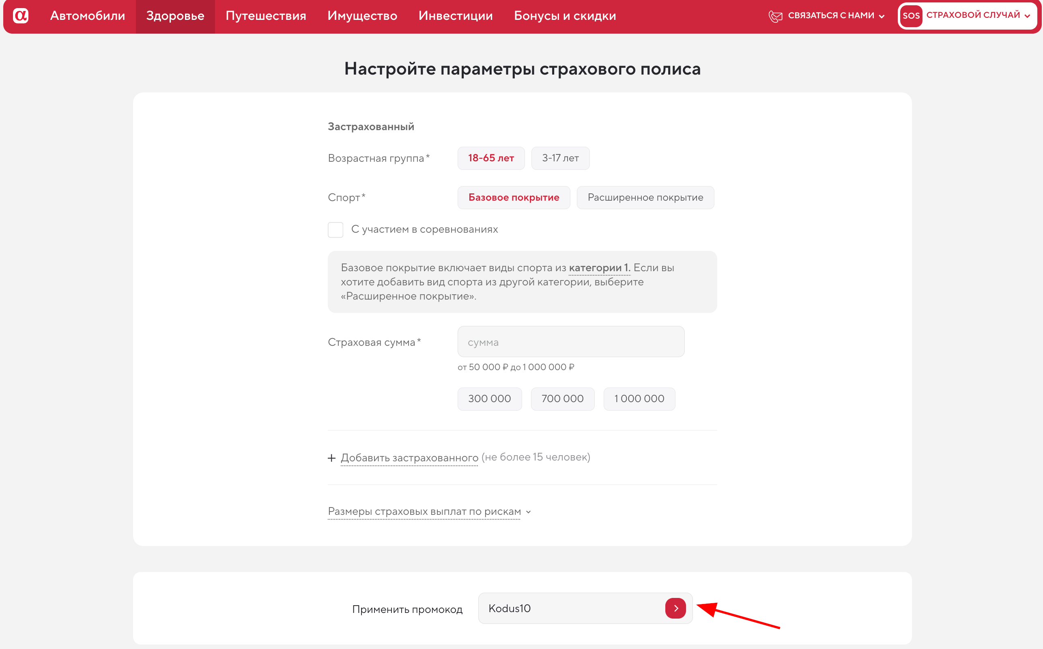Screen dimensions: 1043x649
Task: Switch to the «Имущество» tab
Action: coord(362,16)
